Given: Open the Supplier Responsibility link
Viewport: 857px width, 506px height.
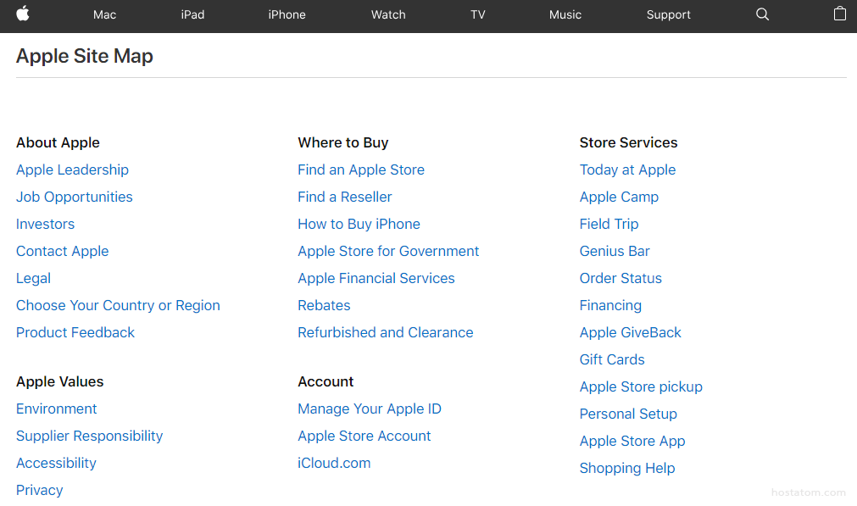Looking at the screenshot, I should coord(89,436).
